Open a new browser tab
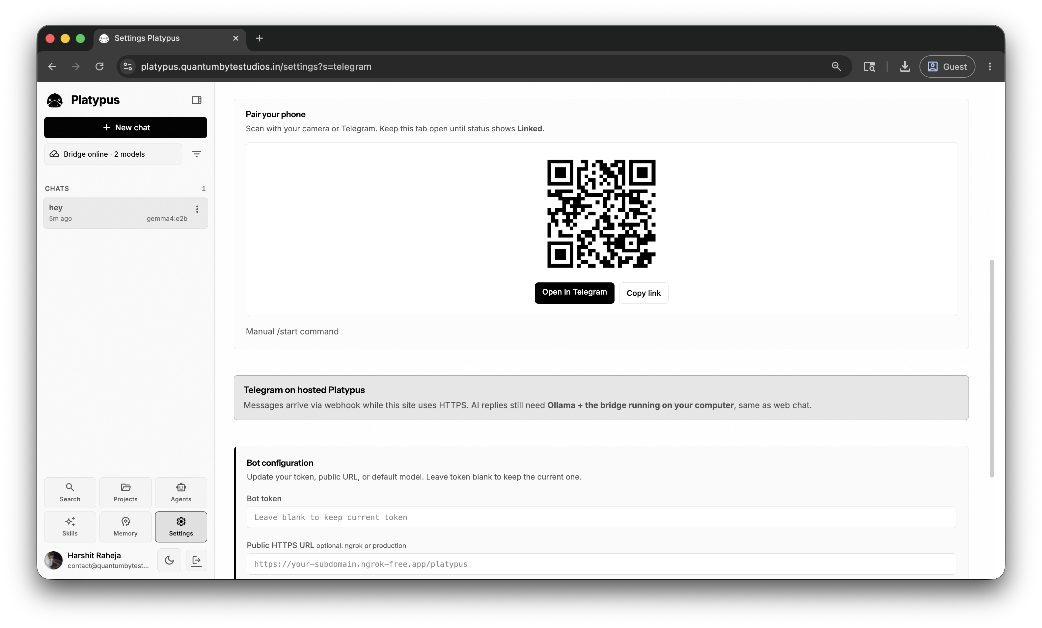Viewport: 1042px width, 628px height. tap(260, 38)
